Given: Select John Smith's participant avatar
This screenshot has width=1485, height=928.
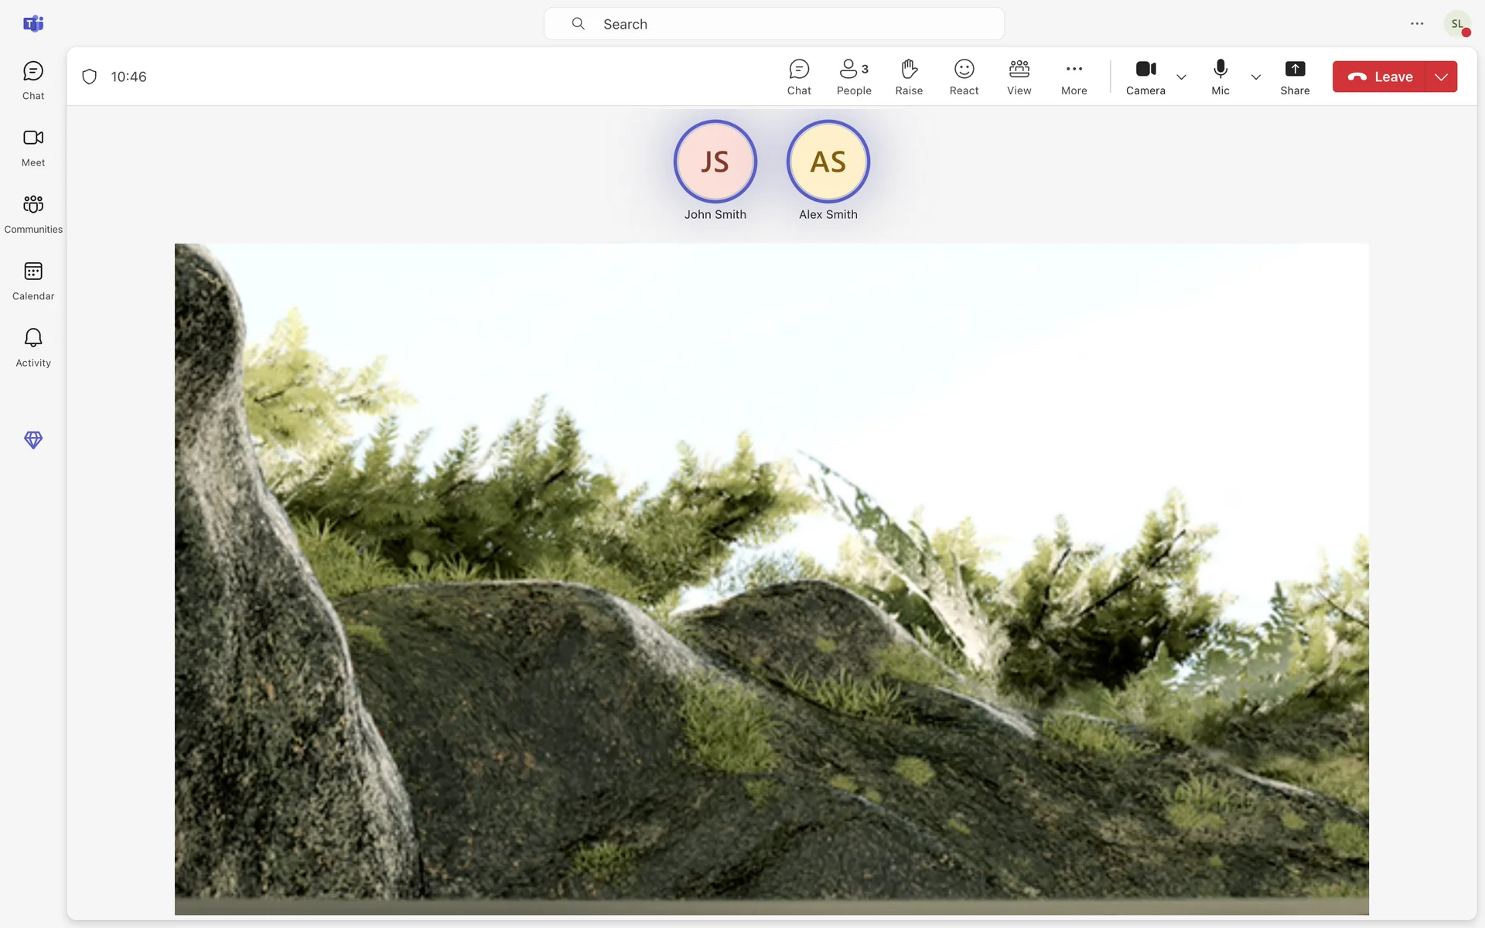Looking at the screenshot, I should pos(715,162).
